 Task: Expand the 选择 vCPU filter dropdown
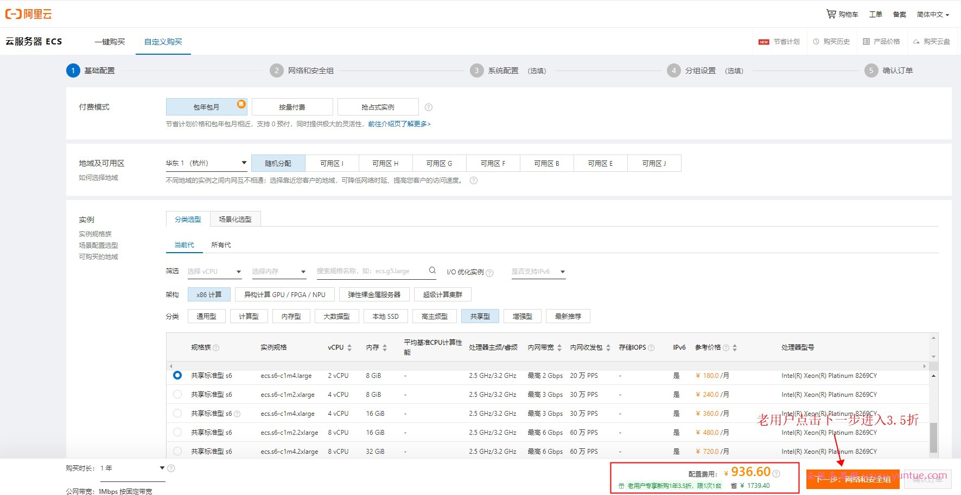tap(214, 272)
